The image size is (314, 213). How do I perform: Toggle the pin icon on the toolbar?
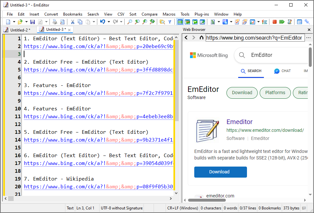[x=307, y=22]
